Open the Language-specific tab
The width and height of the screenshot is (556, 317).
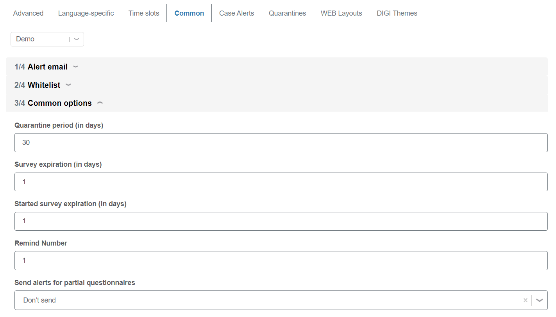[x=86, y=13]
